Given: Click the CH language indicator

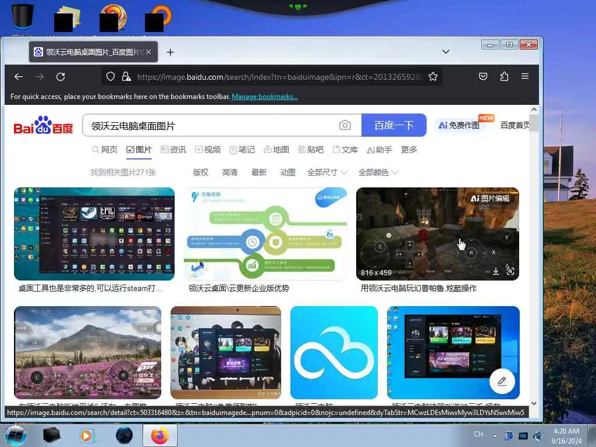Looking at the screenshot, I should 478,434.
